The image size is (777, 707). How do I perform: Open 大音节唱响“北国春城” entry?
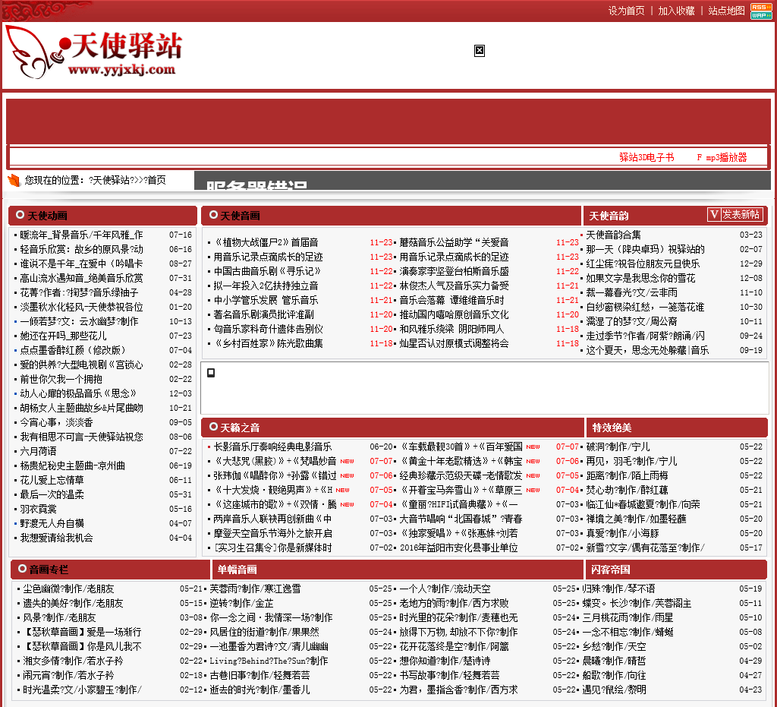point(461,519)
